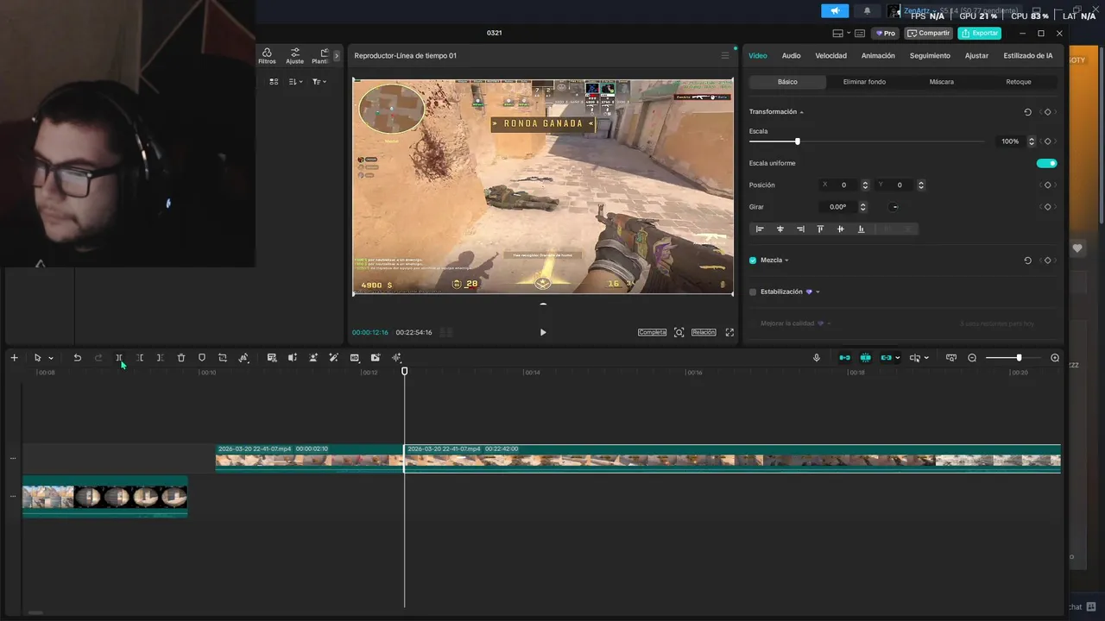Viewport: 1105px width, 621px height.
Task: Switch to the Velocidad tab
Action: [830, 56]
